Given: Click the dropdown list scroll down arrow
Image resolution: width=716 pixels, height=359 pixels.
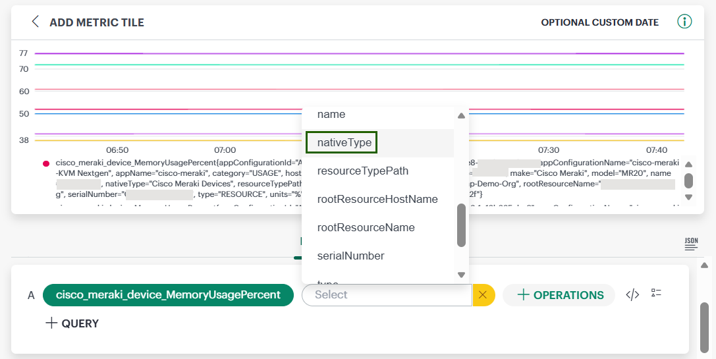Looking at the screenshot, I should [461, 275].
